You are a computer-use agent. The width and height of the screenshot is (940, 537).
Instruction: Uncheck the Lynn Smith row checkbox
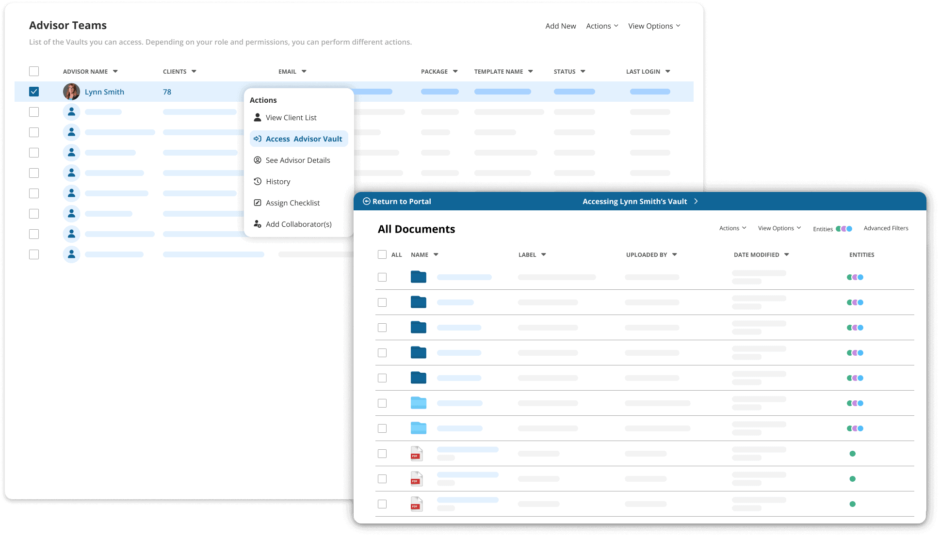pyautogui.click(x=34, y=92)
